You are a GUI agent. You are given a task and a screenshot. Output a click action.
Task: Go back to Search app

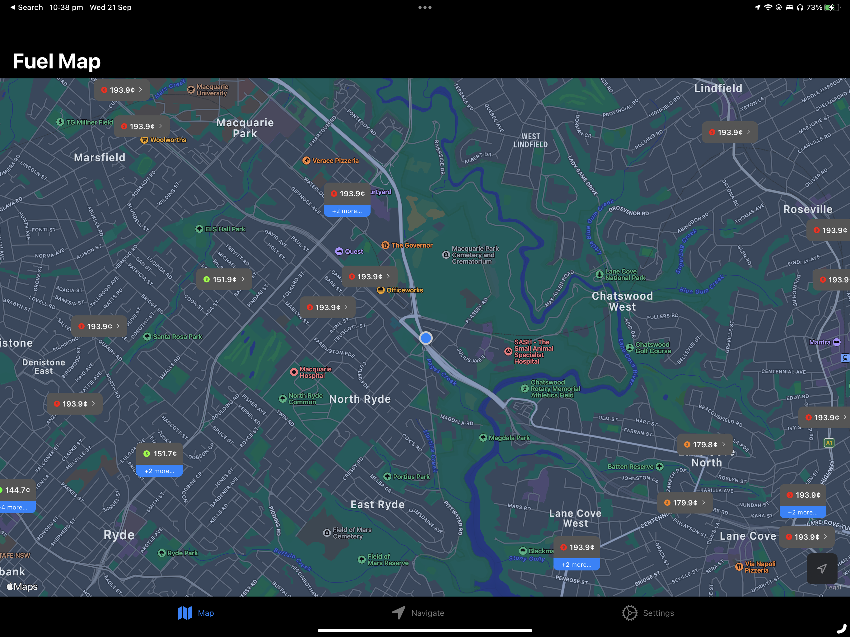click(26, 7)
